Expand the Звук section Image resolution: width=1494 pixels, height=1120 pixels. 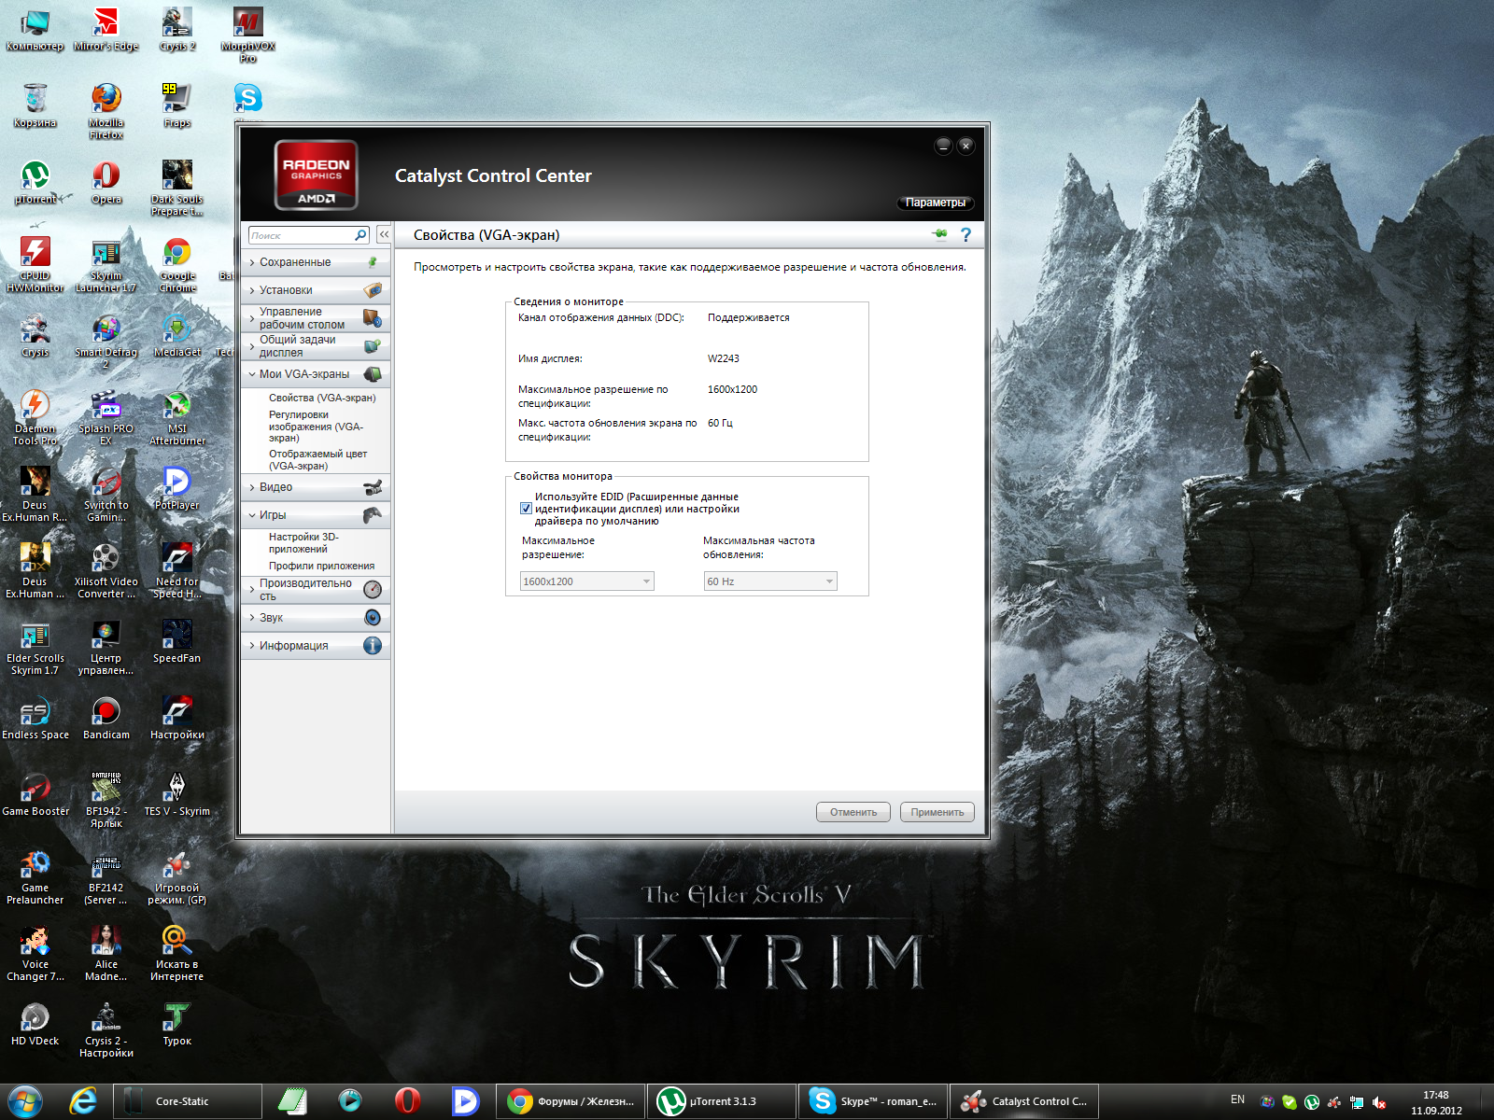pyautogui.click(x=316, y=618)
